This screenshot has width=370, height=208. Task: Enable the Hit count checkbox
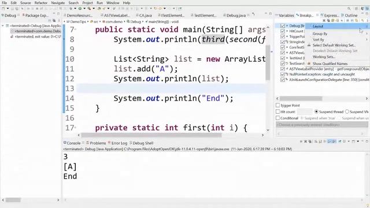click(x=277, y=112)
